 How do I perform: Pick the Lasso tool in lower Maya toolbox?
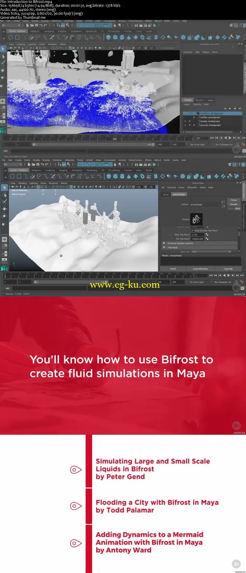(x=4, y=195)
